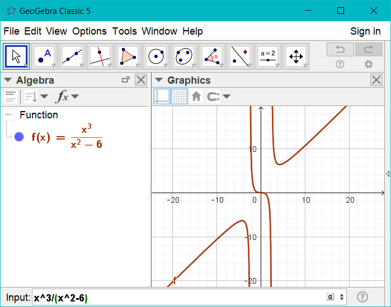
Task: Expand the side perspectives panel arrow
Action: point(388,174)
